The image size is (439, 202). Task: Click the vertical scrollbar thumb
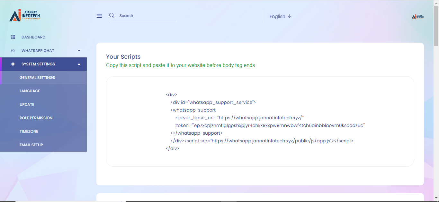(x=436, y=26)
